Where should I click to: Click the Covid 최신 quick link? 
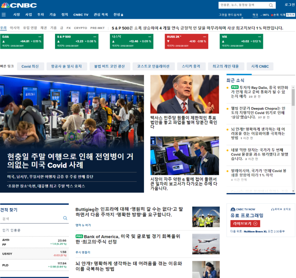(30, 66)
